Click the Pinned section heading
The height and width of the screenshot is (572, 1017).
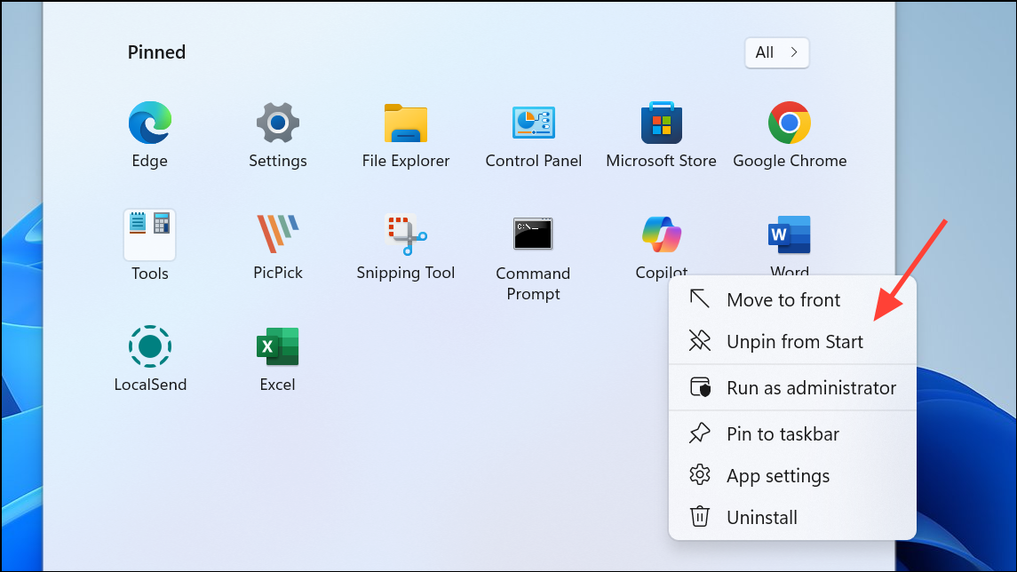click(x=156, y=52)
